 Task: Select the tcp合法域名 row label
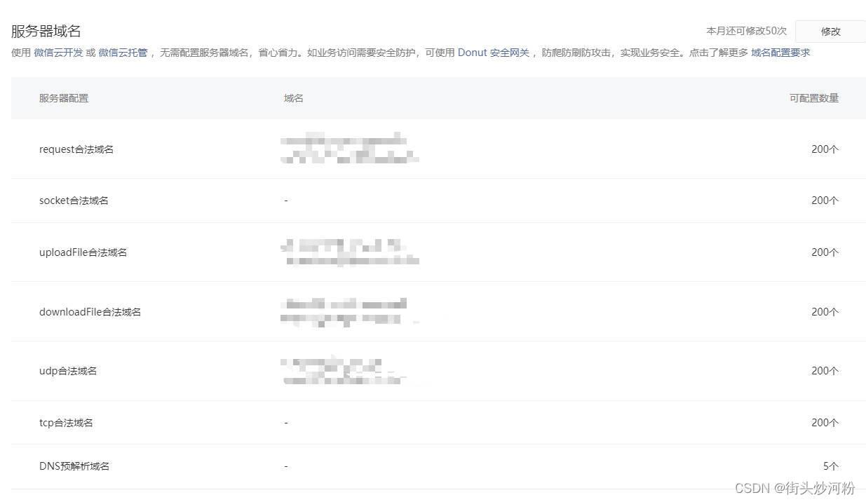(66, 423)
